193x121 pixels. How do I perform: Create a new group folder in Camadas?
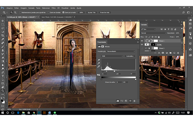click(171, 53)
